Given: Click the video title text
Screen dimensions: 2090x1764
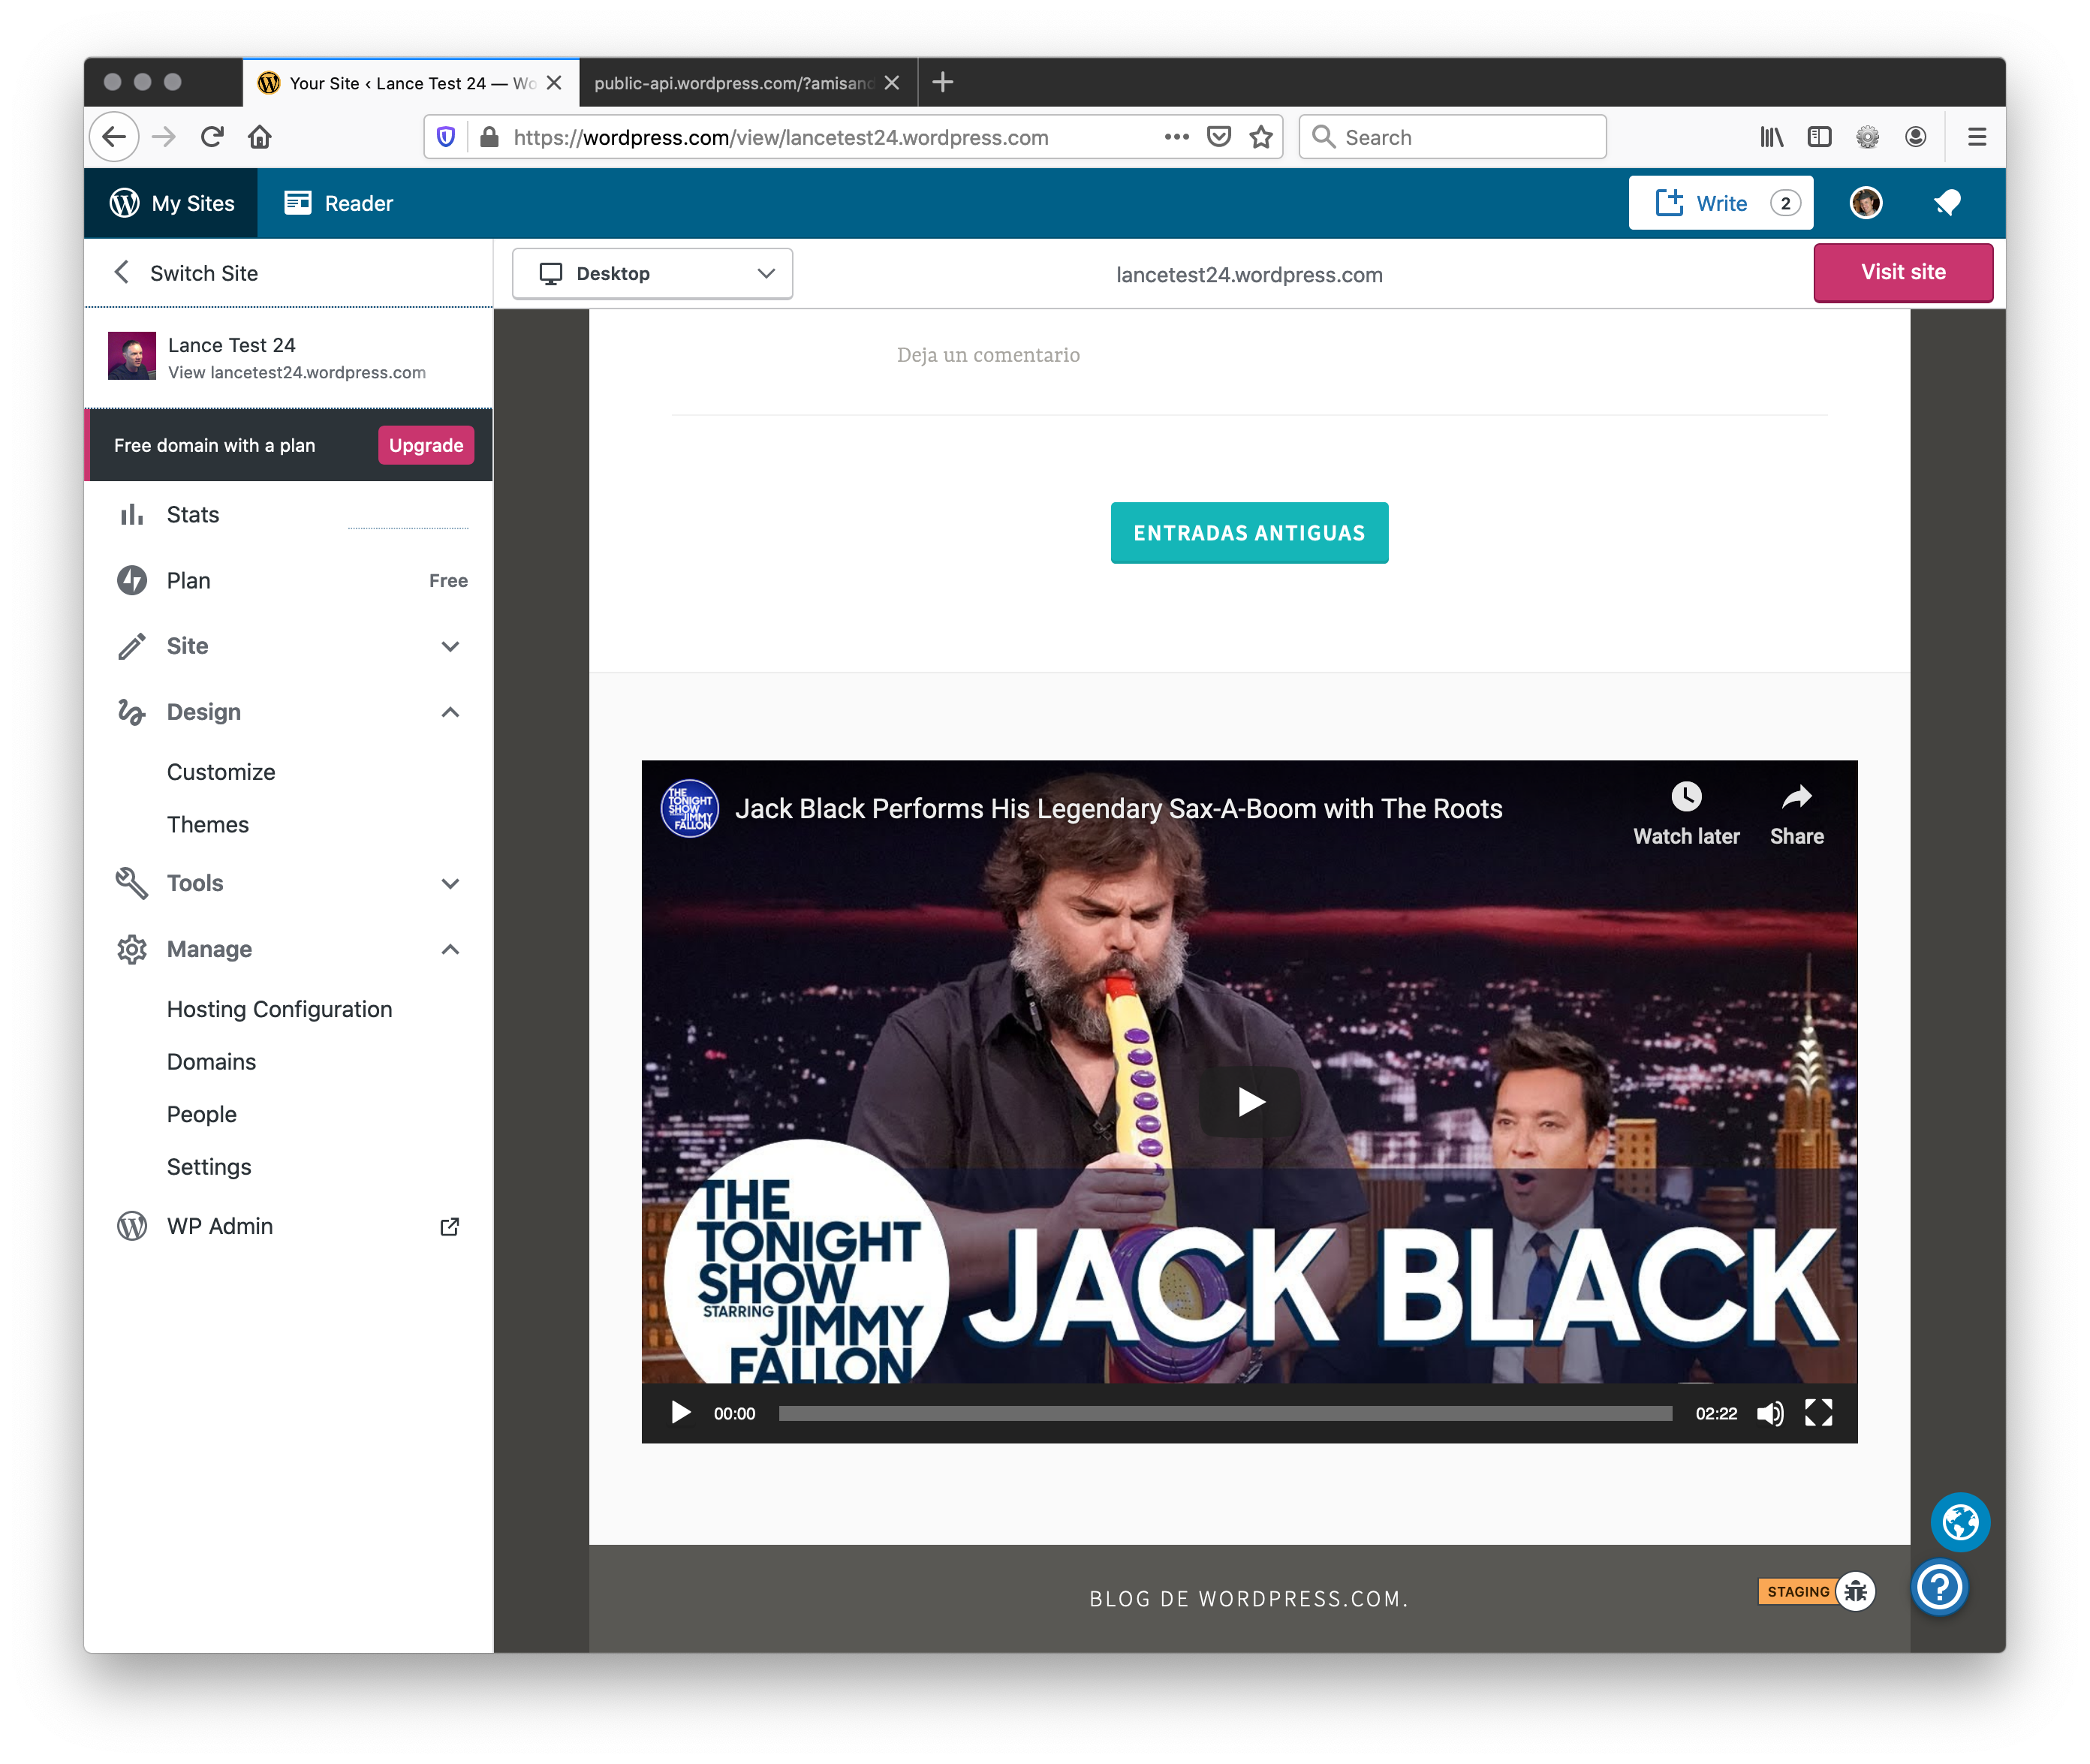Looking at the screenshot, I should 1118,809.
